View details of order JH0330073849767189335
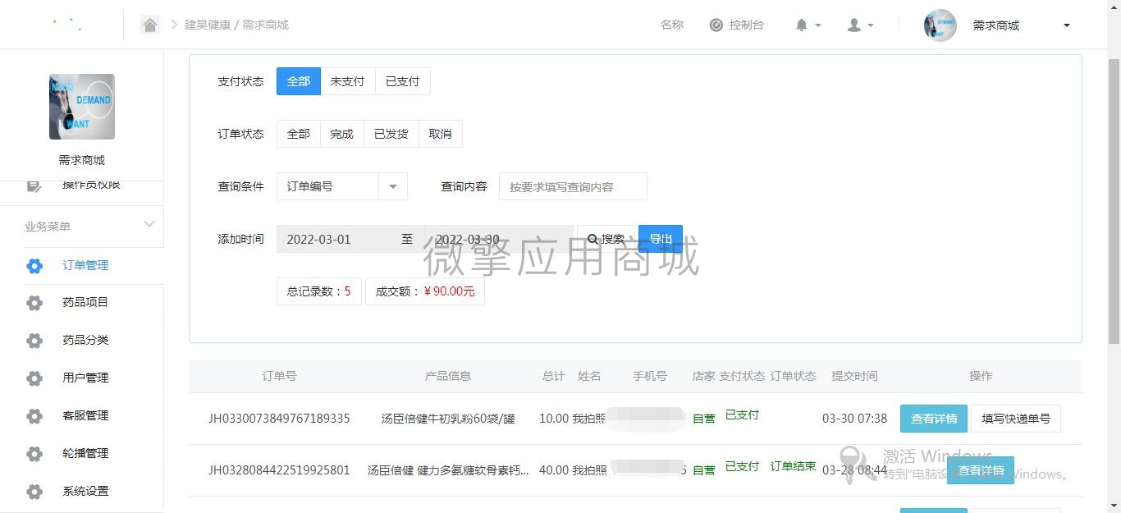1121x513 pixels. point(934,419)
